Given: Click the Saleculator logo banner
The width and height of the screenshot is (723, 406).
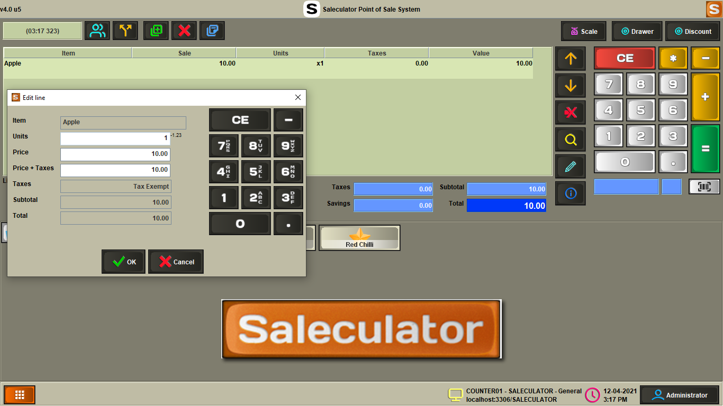Looking at the screenshot, I should 361,329.
